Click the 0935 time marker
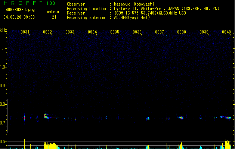The image size is (235, 149). point(115,32)
